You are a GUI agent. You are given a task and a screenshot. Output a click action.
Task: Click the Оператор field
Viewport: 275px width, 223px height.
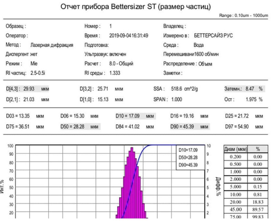[x=17, y=36]
